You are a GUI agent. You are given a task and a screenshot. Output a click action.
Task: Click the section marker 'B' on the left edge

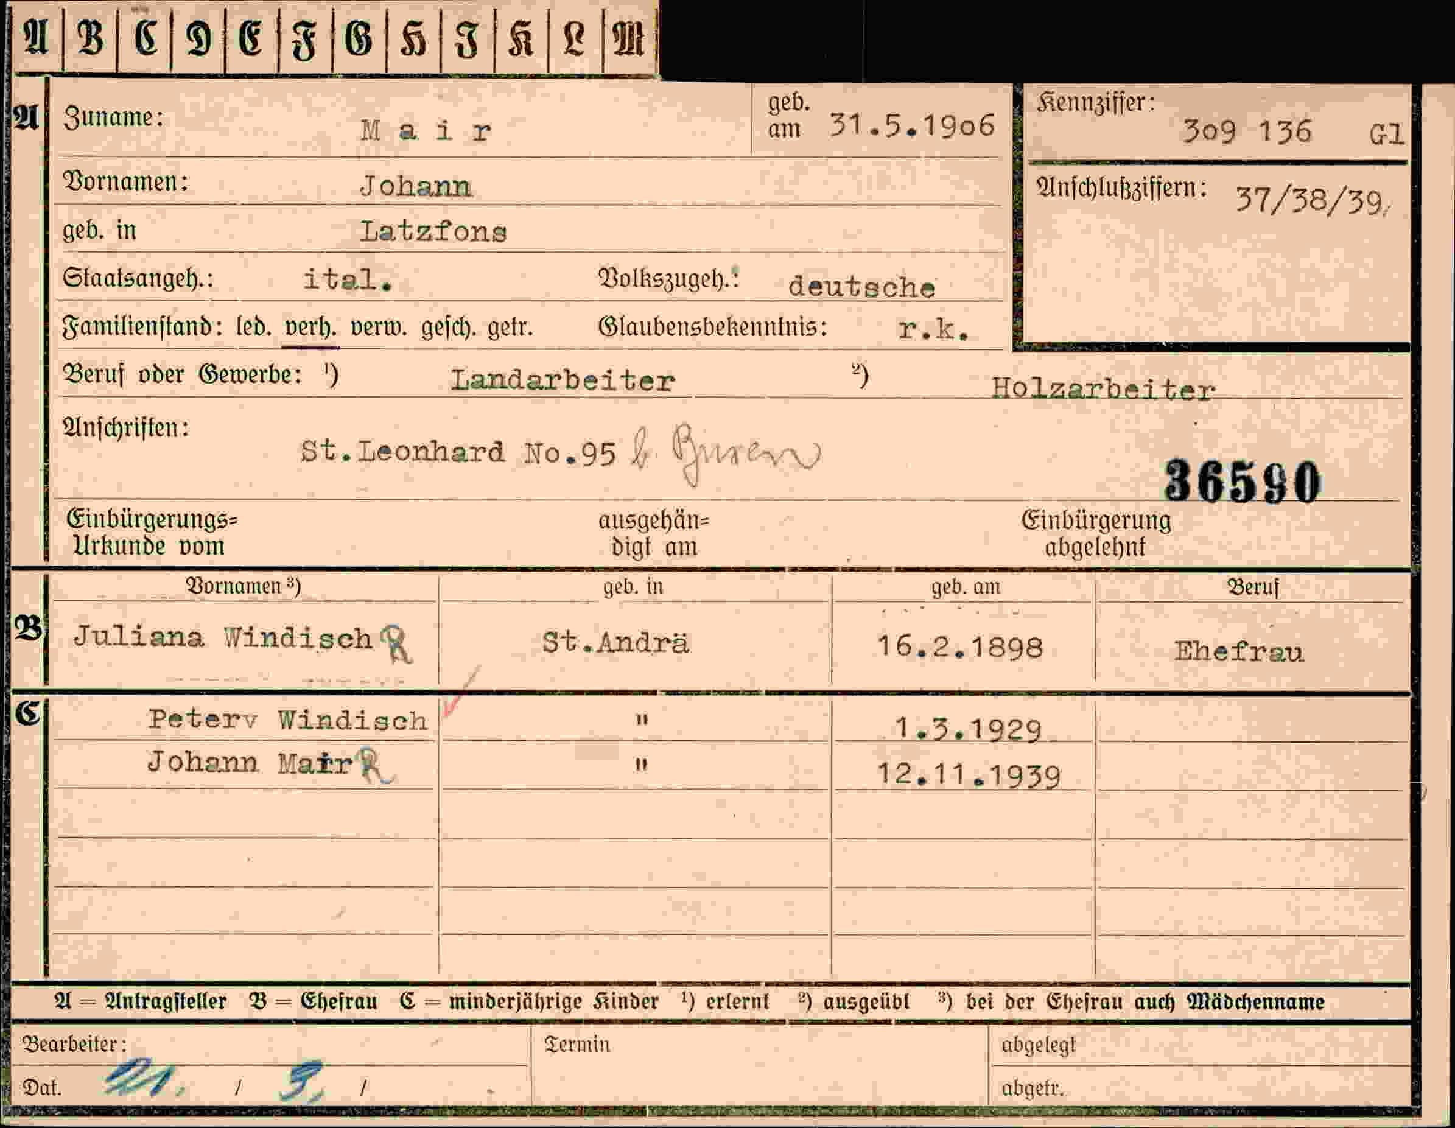28,628
